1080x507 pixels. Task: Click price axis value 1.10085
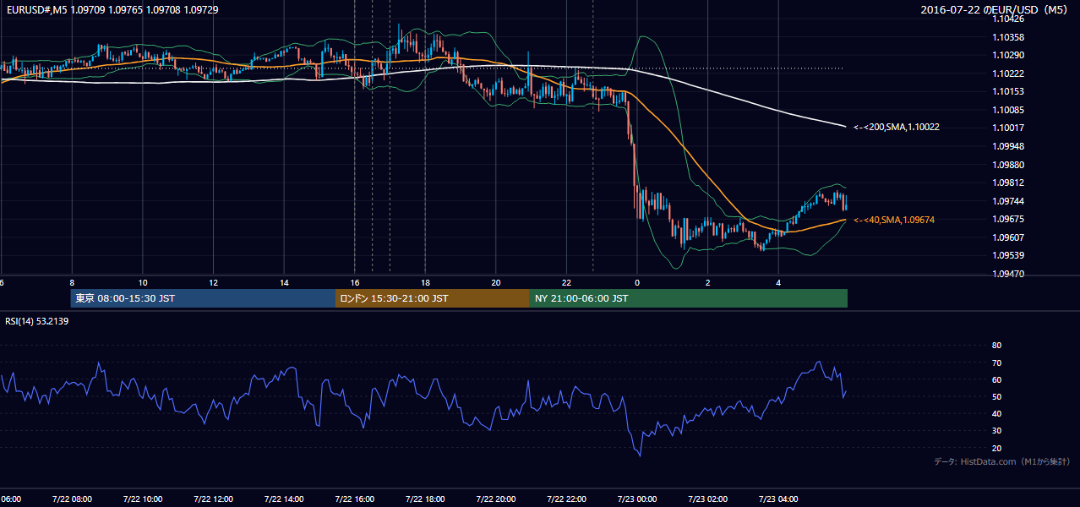pyautogui.click(x=1008, y=110)
